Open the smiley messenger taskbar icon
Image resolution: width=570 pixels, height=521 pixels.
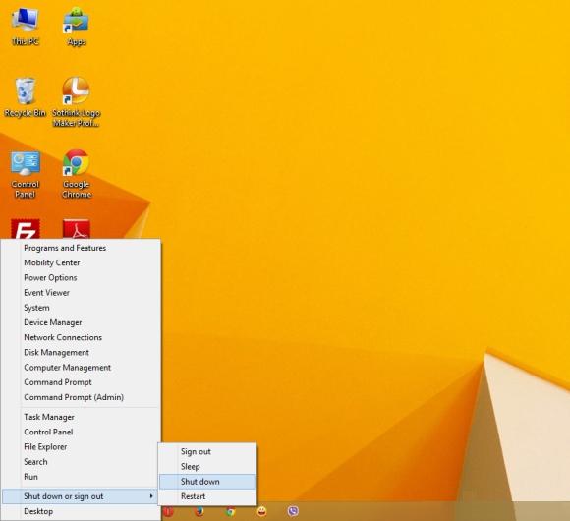(261, 511)
